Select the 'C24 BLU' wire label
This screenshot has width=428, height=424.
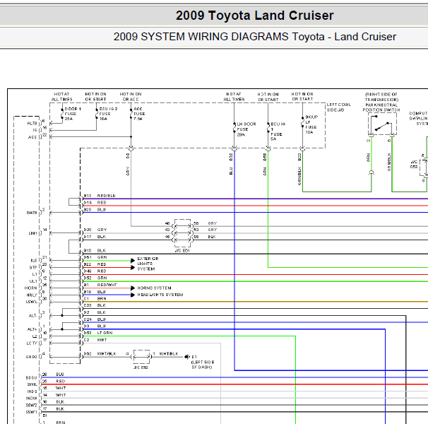95,319
